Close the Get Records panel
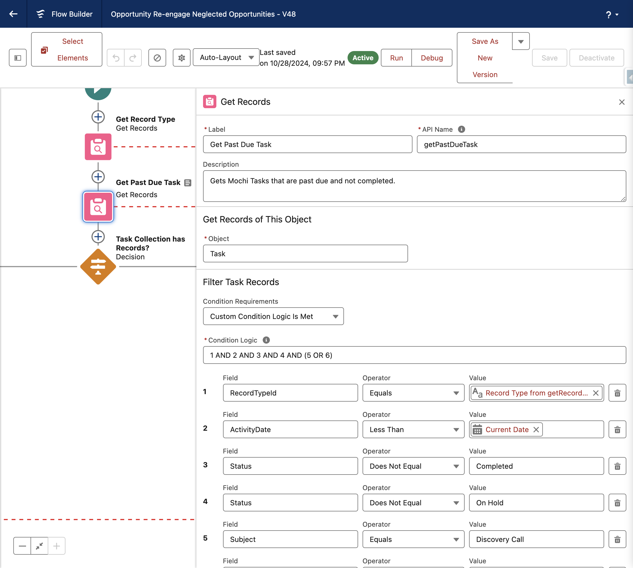The image size is (633, 568). pos(621,102)
